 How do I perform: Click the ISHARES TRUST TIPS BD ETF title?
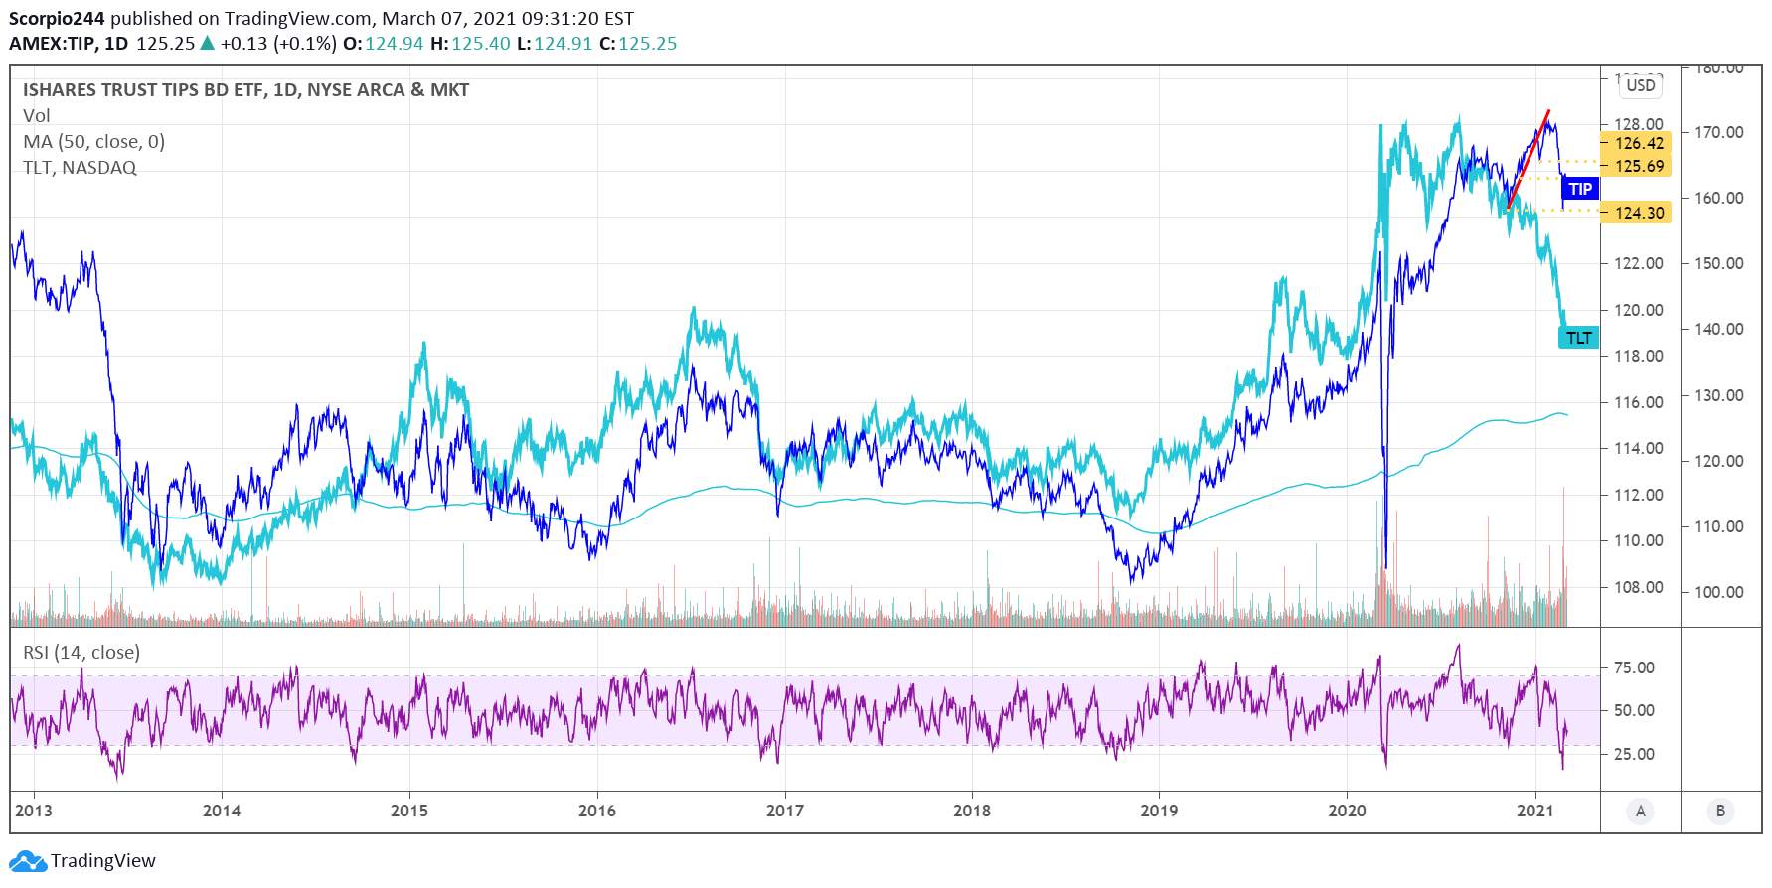coord(245,90)
